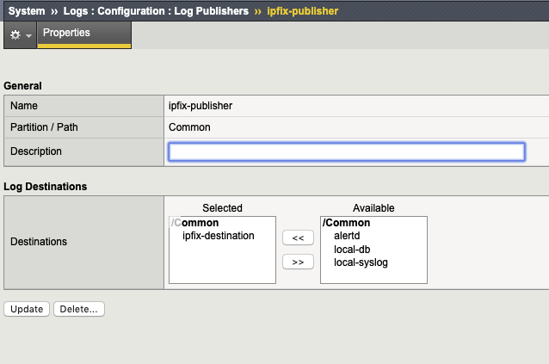The height and width of the screenshot is (364, 549).
Task: Pick local-syslog in the Available list
Action: (361, 262)
